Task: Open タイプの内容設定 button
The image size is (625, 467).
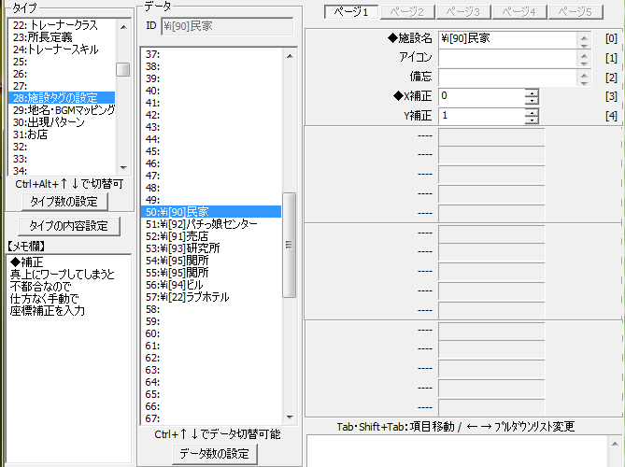Action: 68,226
